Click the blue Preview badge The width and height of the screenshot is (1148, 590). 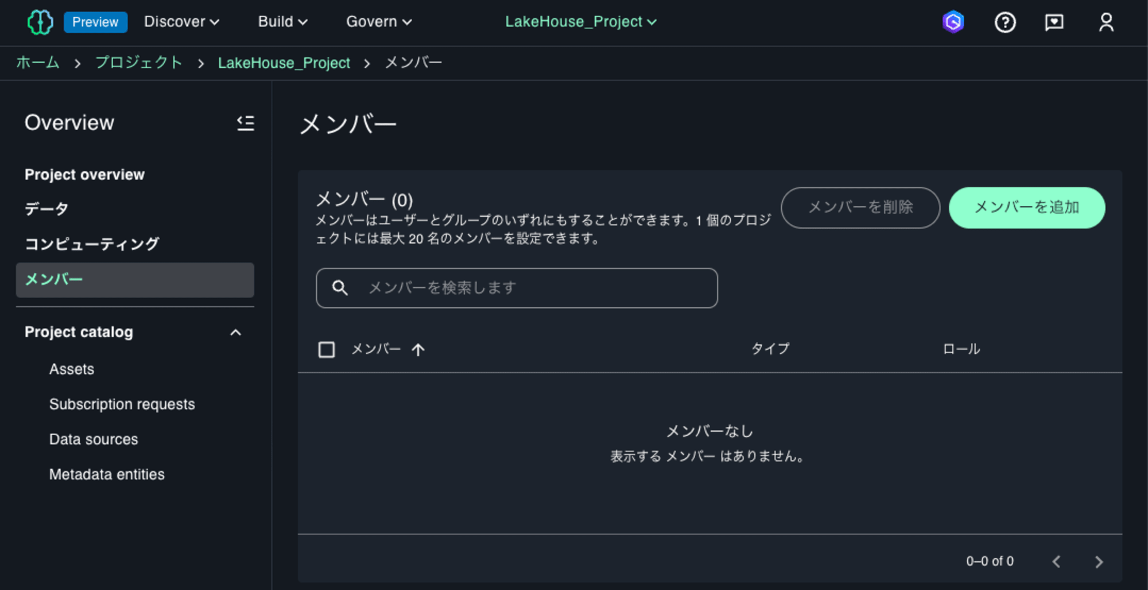point(95,22)
